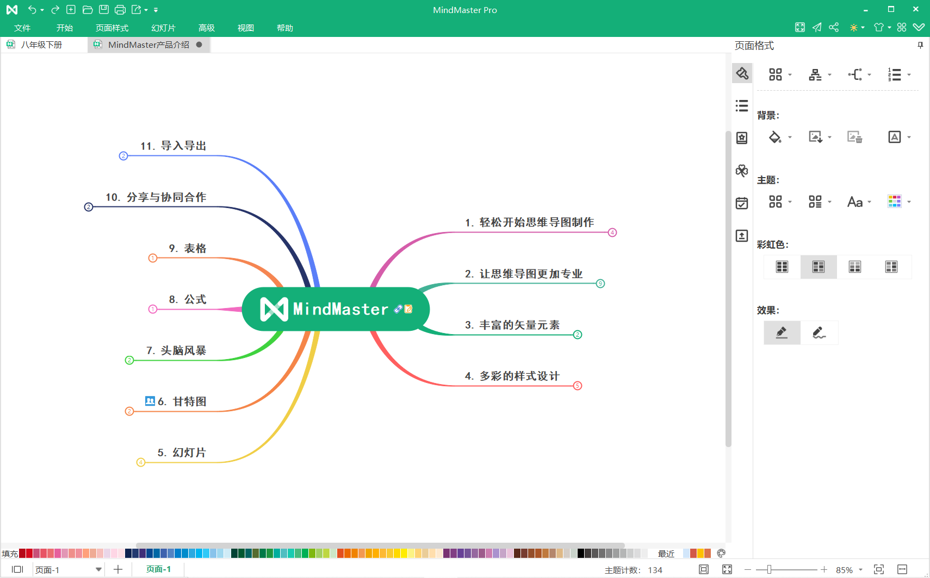Click the Share icon at top right

tap(834, 27)
